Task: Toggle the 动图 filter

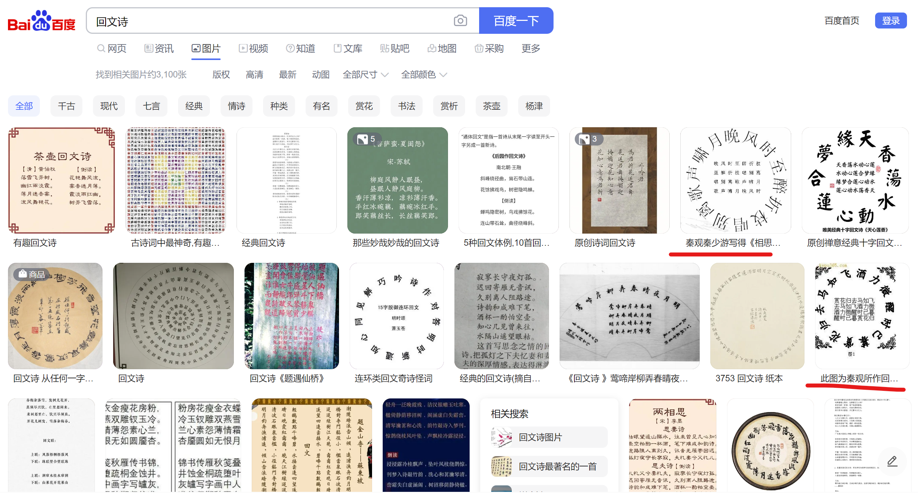Action: coord(320,74)
